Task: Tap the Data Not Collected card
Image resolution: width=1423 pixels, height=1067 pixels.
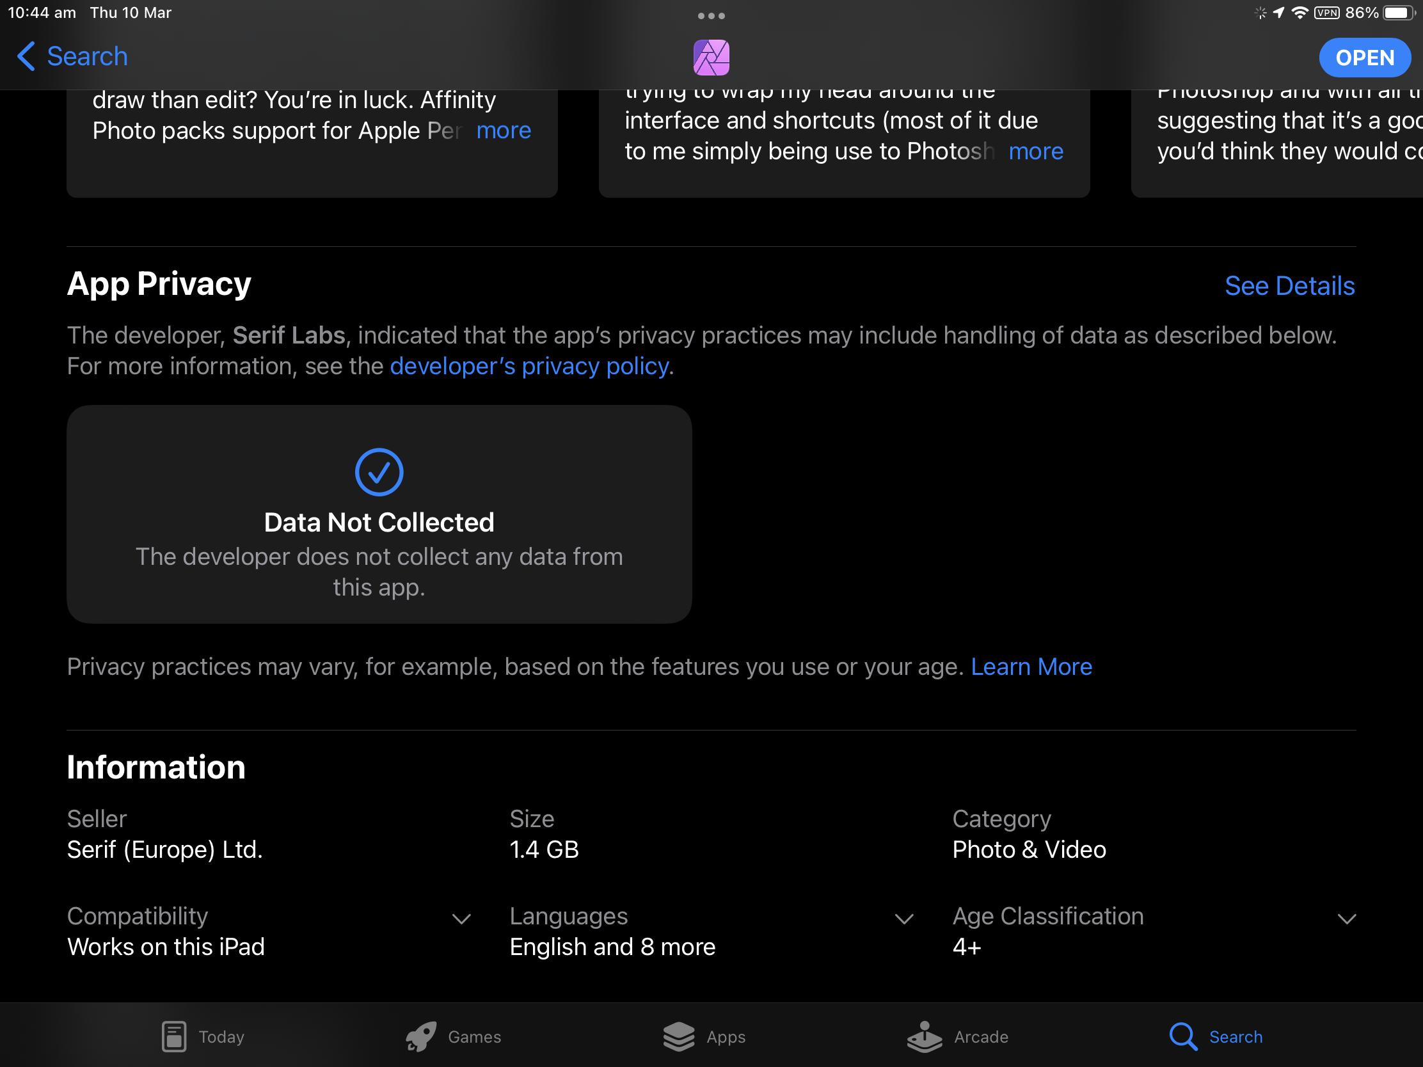Action: (x=379, y=514)
